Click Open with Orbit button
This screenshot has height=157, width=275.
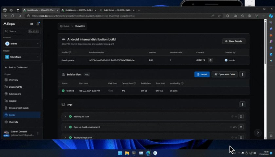[x=225, y=75]
